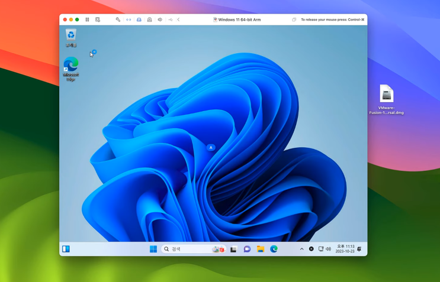Open Task View on the taskbar
440x282 pixels.
click(x=233, y=249)
